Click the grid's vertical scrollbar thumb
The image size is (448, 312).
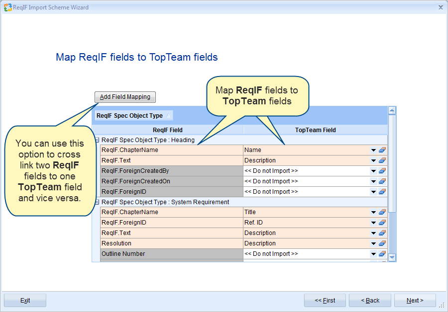click(x=392, y=163)
